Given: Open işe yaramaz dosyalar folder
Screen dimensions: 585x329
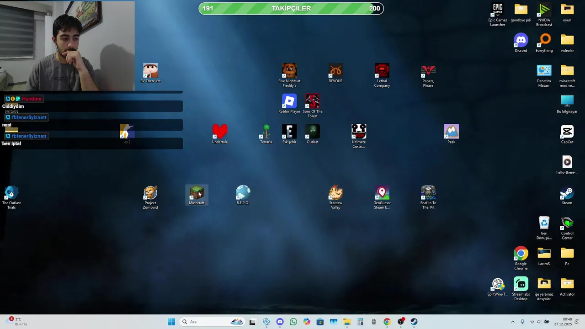Looking at the screenshot, I should tap(544, 289).
